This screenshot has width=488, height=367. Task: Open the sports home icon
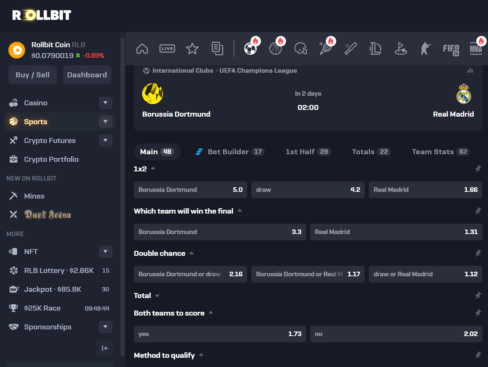pos(142,49)
